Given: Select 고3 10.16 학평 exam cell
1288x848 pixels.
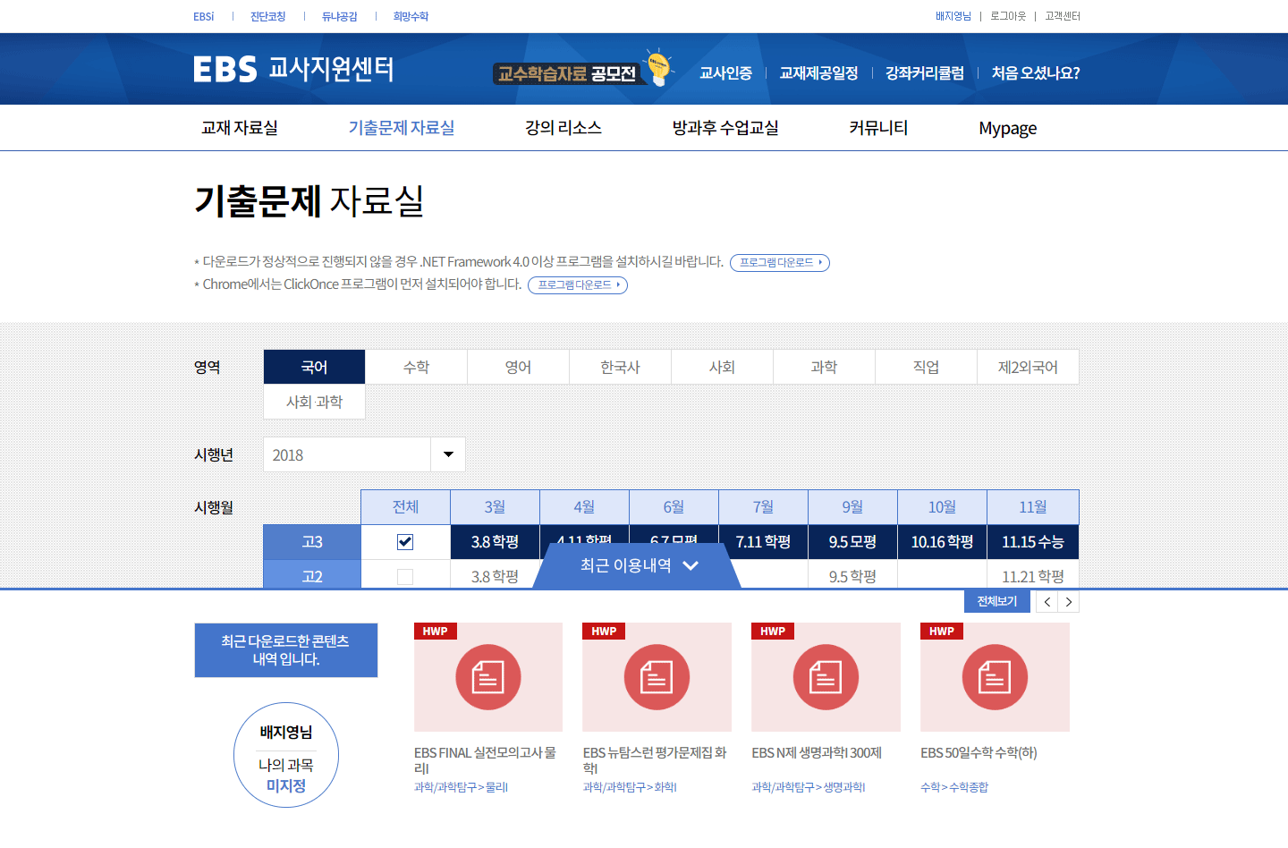Looking at the screenshot, I should (942, 542).
